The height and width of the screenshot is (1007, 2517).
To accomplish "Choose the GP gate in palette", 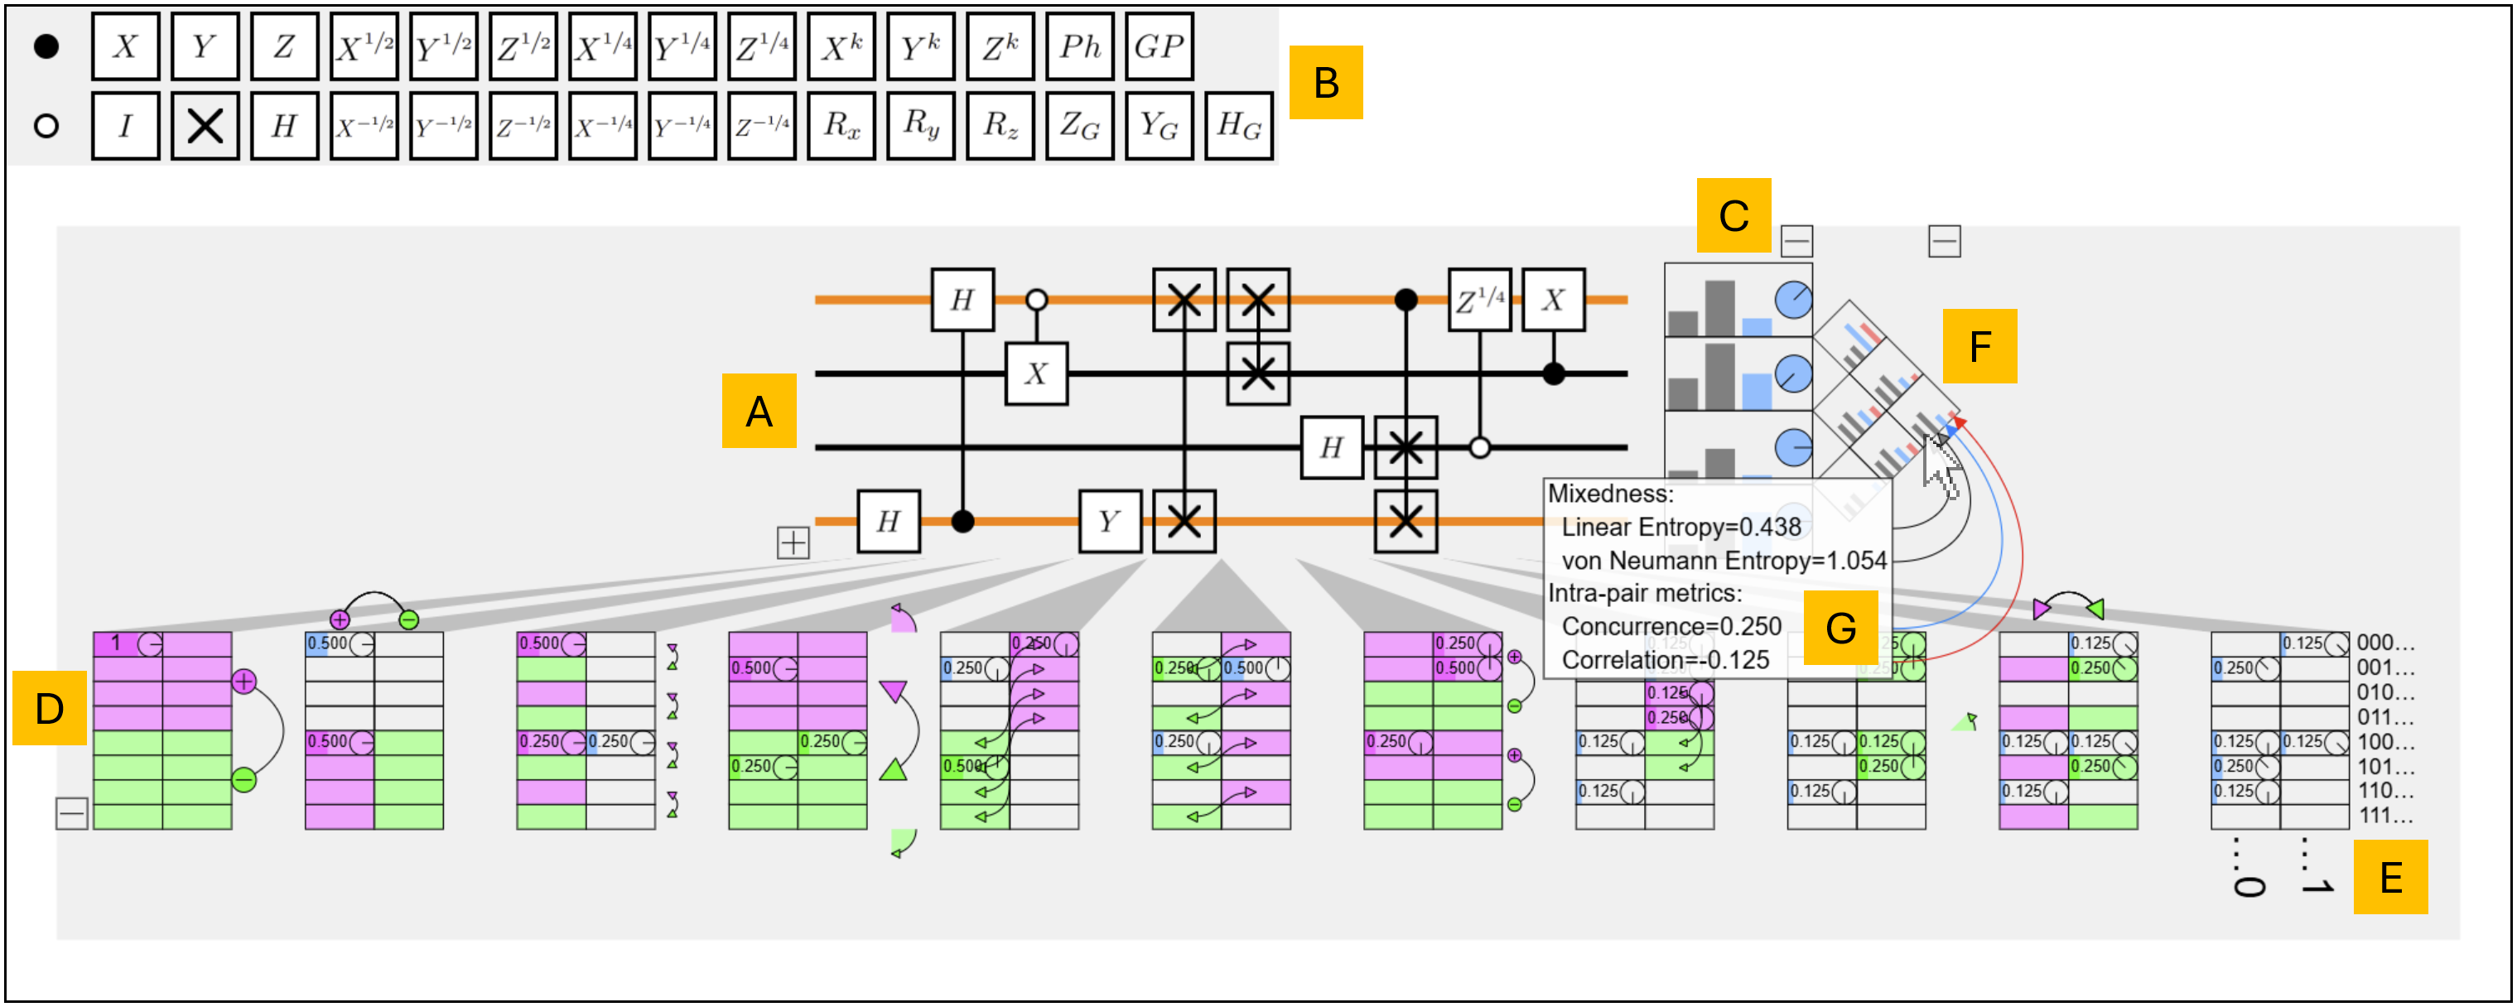I will coord(1159,46).
